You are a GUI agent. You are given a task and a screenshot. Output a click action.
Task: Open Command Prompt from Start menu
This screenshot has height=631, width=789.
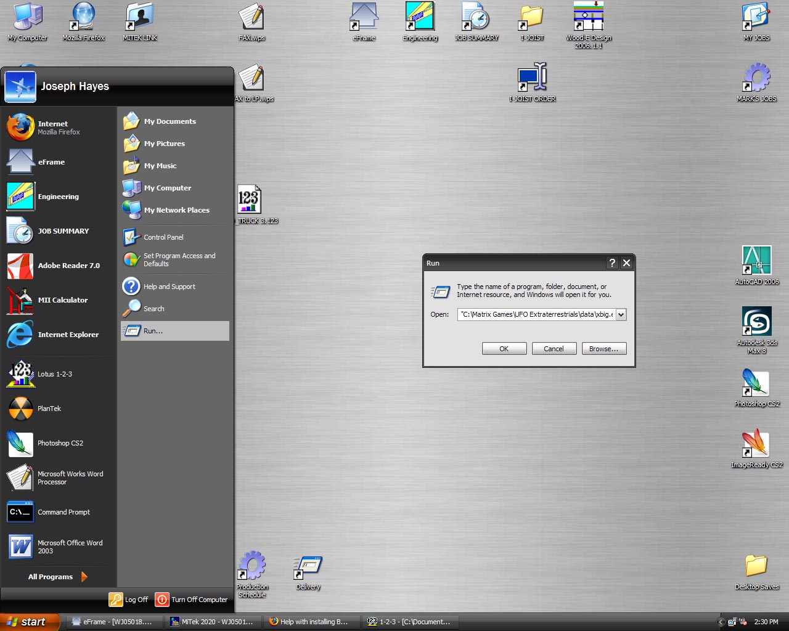(x=59, y=512)
